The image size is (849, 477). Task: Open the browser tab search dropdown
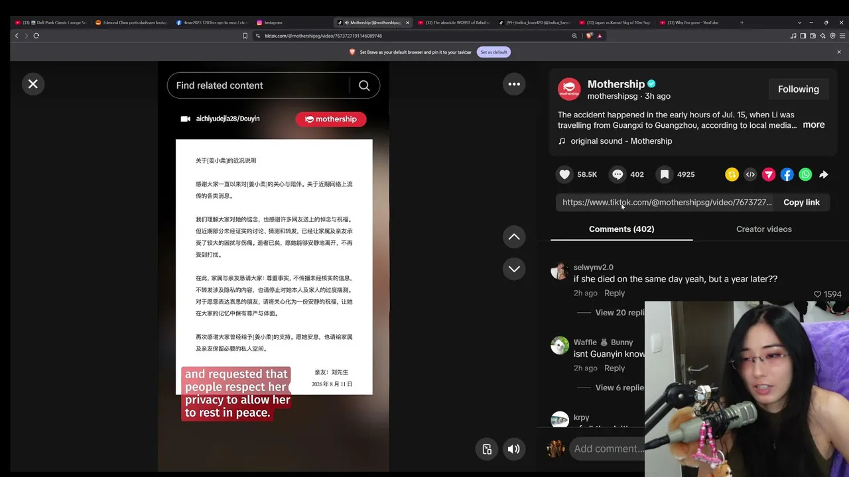point(799,23)
